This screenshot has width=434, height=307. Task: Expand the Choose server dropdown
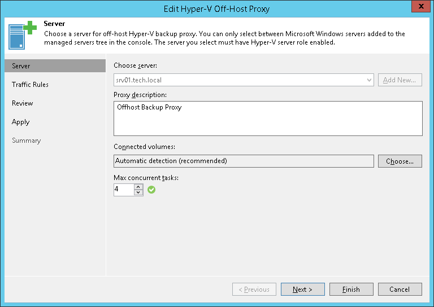370,80
